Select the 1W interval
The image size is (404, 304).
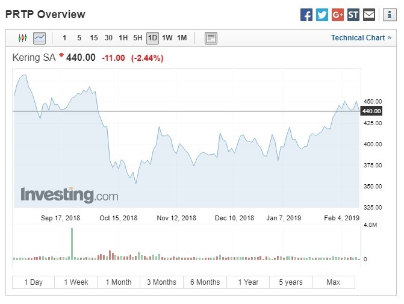pyautogui.click(x=167, y=38)
